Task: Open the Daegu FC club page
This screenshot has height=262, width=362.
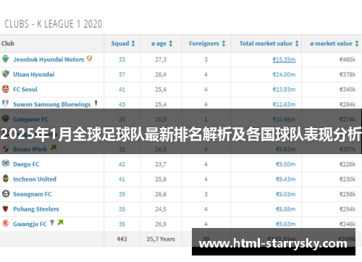Action: [26, 164]
